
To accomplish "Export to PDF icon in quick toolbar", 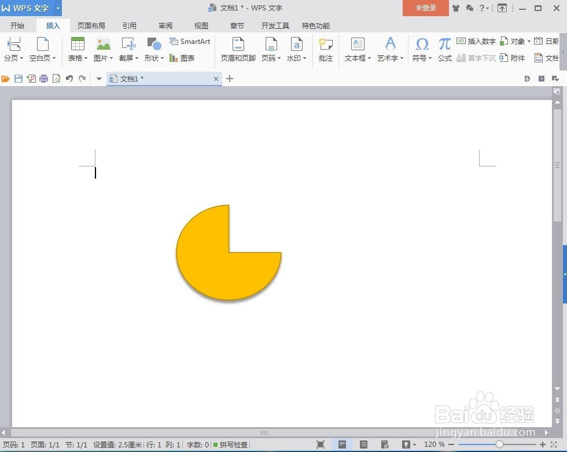I will pyautogui.click(x=31, y=79).
